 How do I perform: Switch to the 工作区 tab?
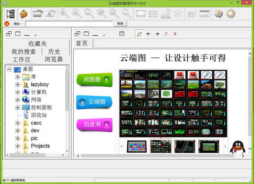[22, 59]
